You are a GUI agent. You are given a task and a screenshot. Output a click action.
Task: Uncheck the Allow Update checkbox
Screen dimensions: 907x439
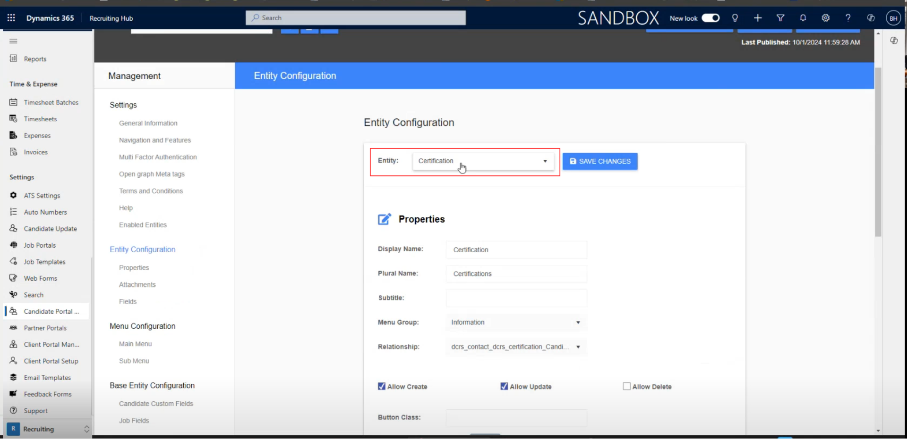(x=504, y=386)
